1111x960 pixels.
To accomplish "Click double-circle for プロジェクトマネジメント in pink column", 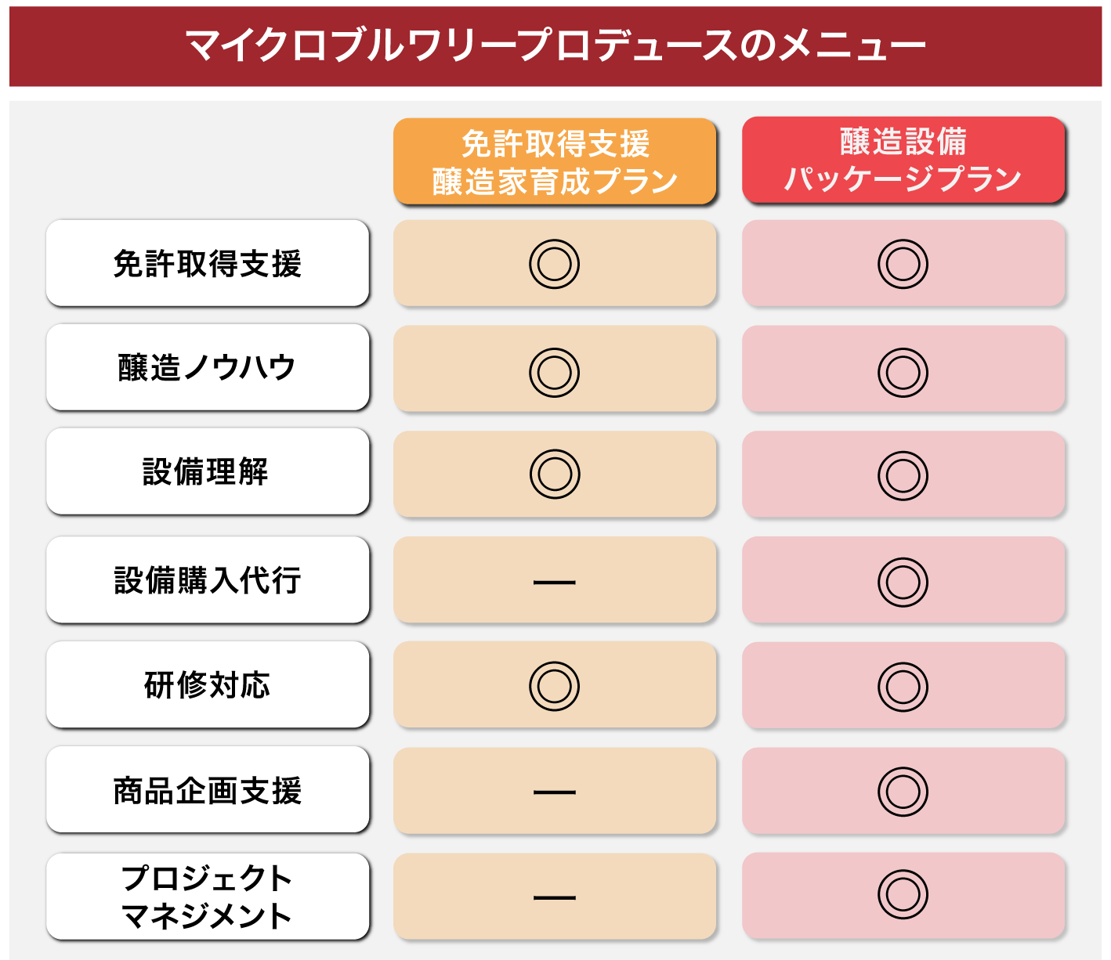I will [x=903, y=894].
